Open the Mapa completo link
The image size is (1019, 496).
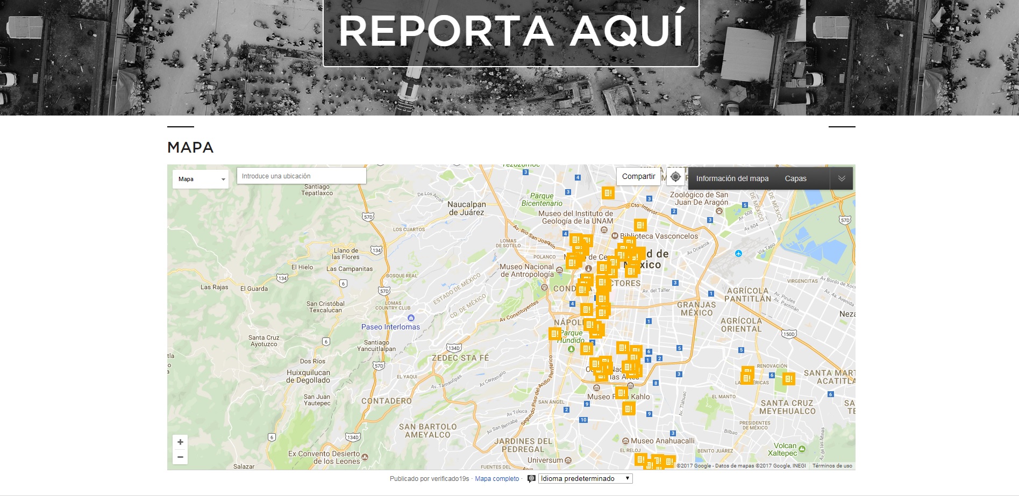(497, 479)
